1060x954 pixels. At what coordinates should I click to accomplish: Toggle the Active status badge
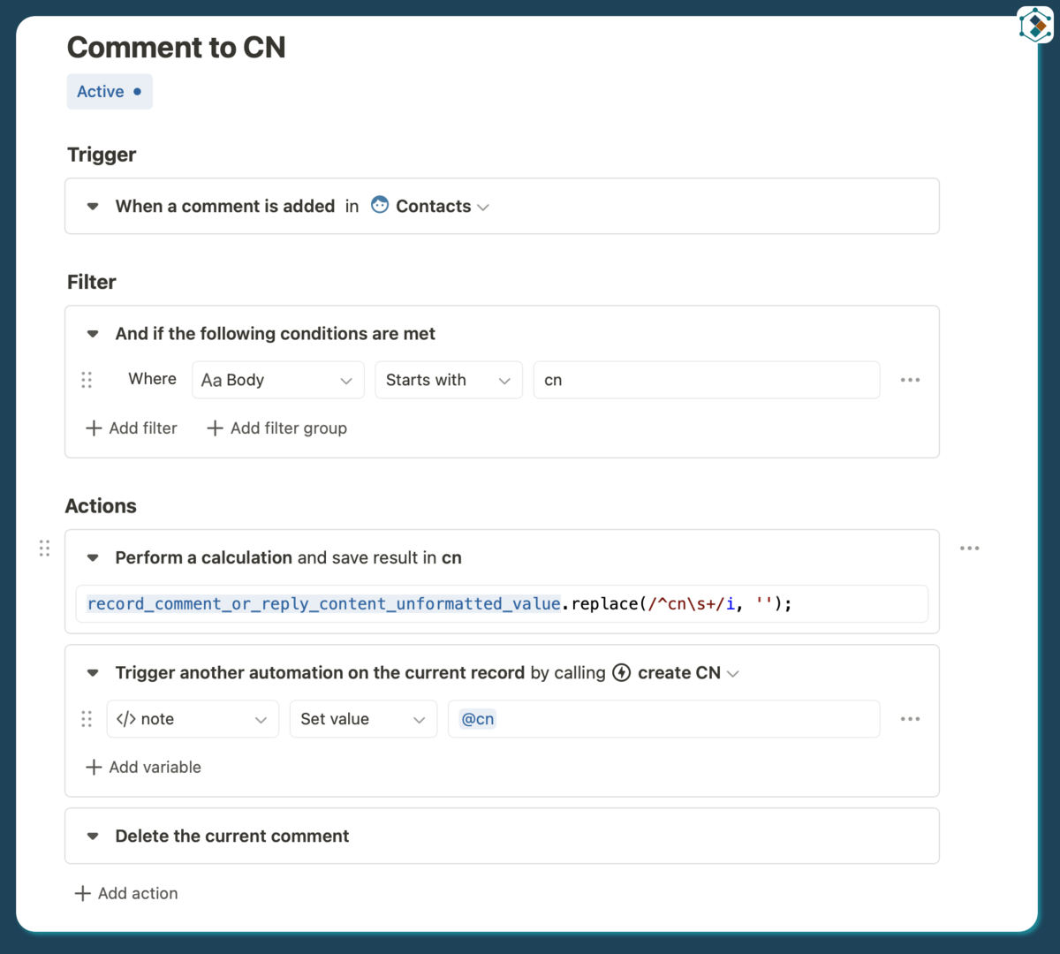pos(110,92)
